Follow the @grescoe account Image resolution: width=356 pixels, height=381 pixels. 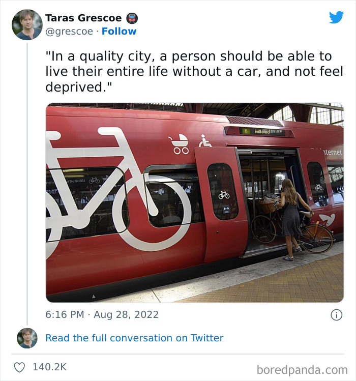coord(119,32)
